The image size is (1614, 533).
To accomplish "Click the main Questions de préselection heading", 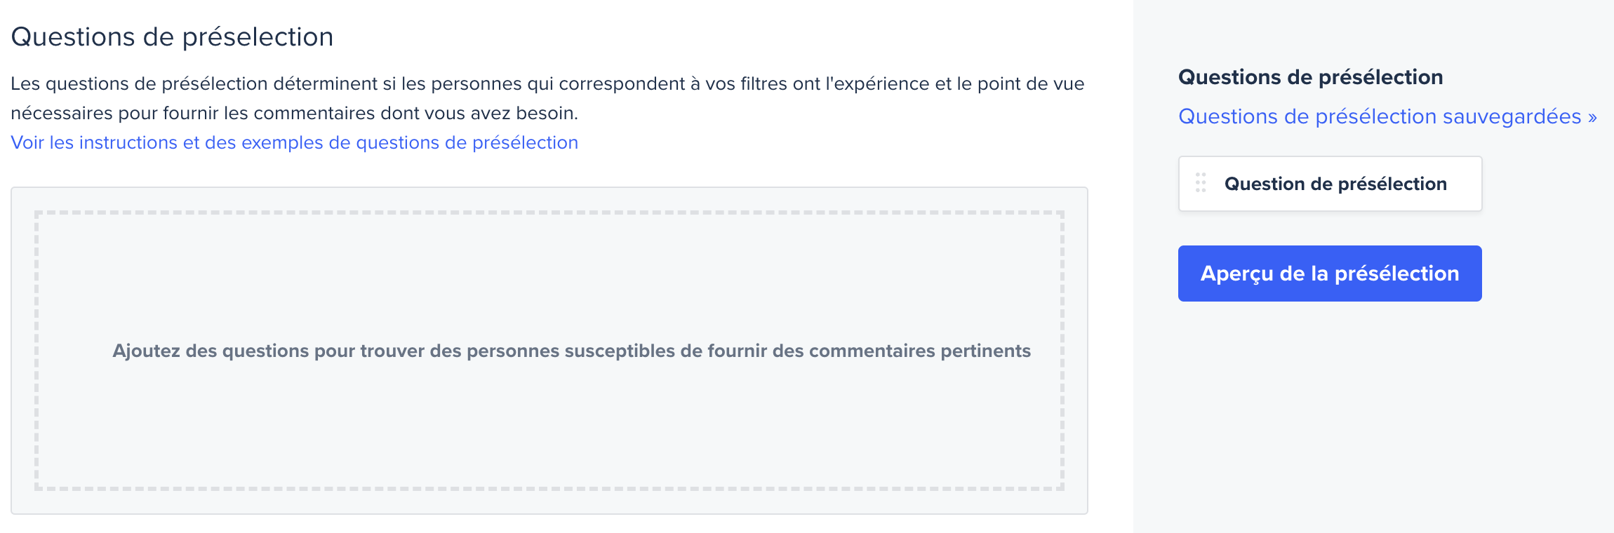I will point(172,36).
